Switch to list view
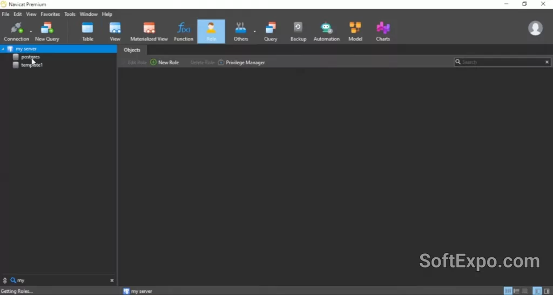The width and height of the screenshot is (553, 295). click(x=516, y=291)
